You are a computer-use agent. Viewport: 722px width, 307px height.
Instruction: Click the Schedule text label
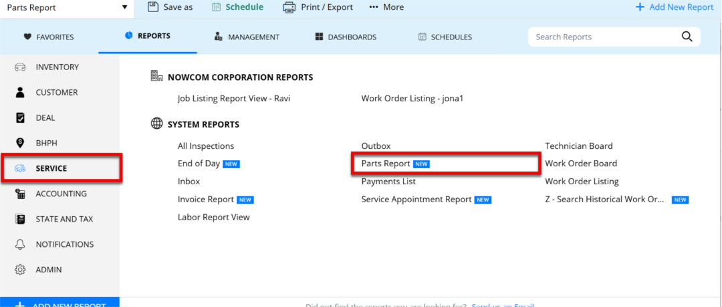coord(245,7)
